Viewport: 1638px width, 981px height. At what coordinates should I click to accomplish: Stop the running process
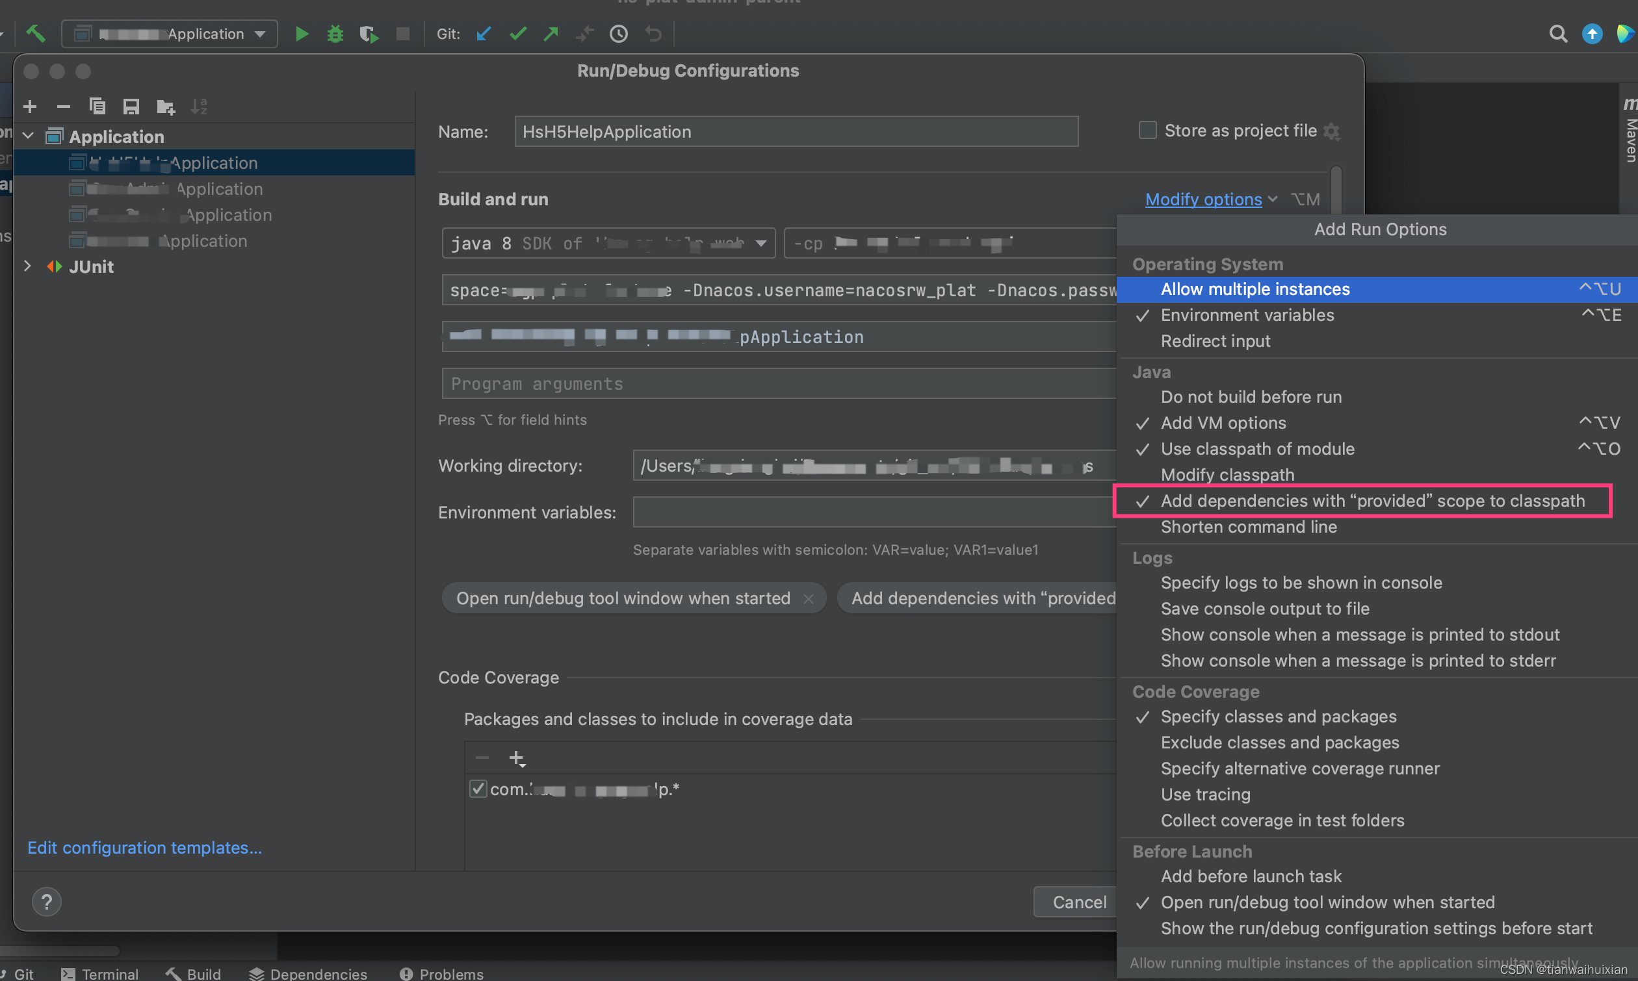pyautogui.click(x=402, y=34)
